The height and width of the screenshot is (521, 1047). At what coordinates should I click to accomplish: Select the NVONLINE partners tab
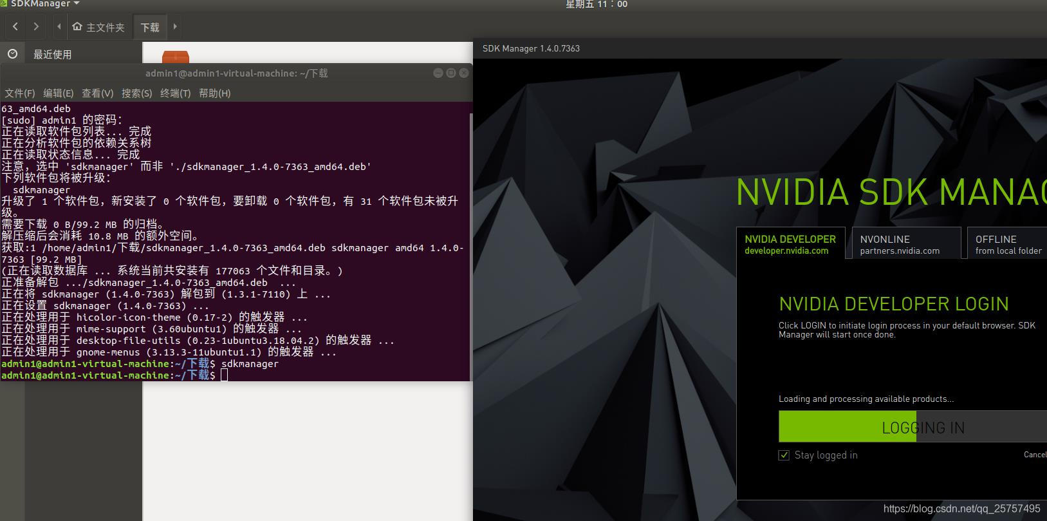(906, 244)
